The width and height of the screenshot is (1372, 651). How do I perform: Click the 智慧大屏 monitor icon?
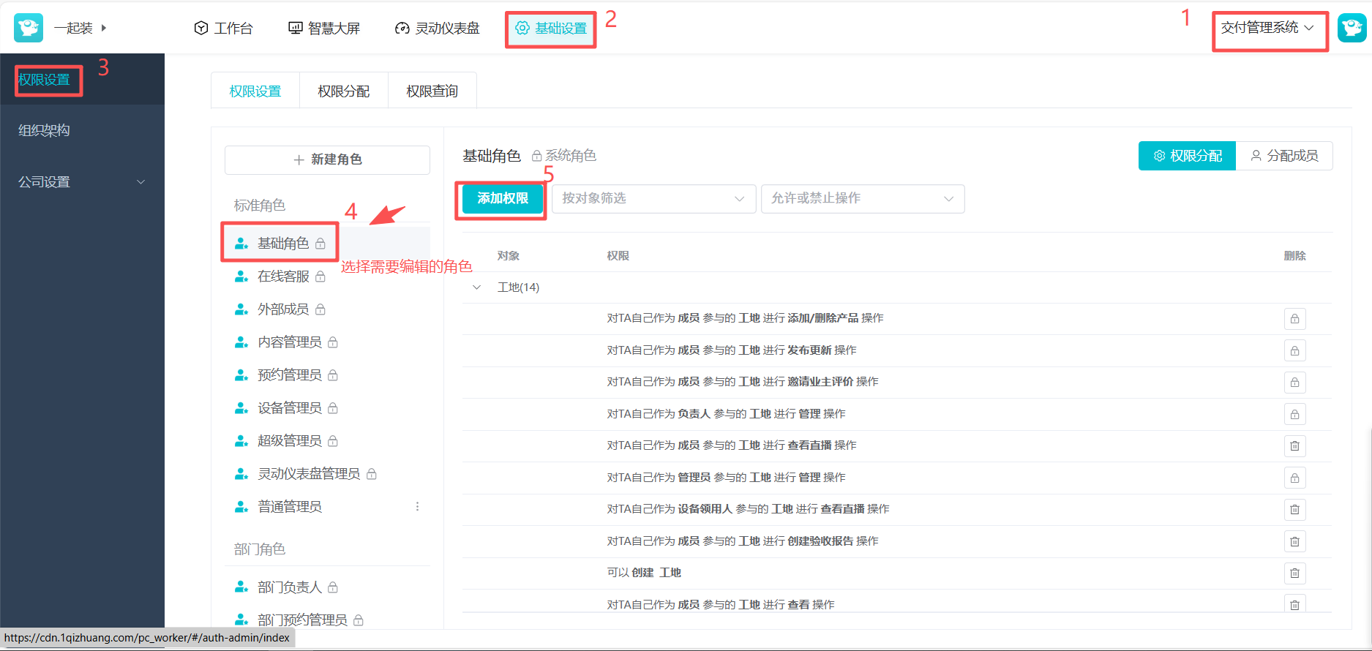[x=295, y=28]
